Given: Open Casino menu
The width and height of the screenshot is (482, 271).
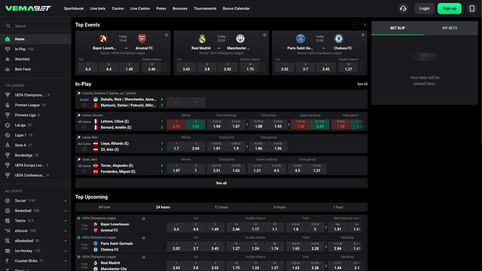Looking at the screenshot, I should [x=118, y=9].
